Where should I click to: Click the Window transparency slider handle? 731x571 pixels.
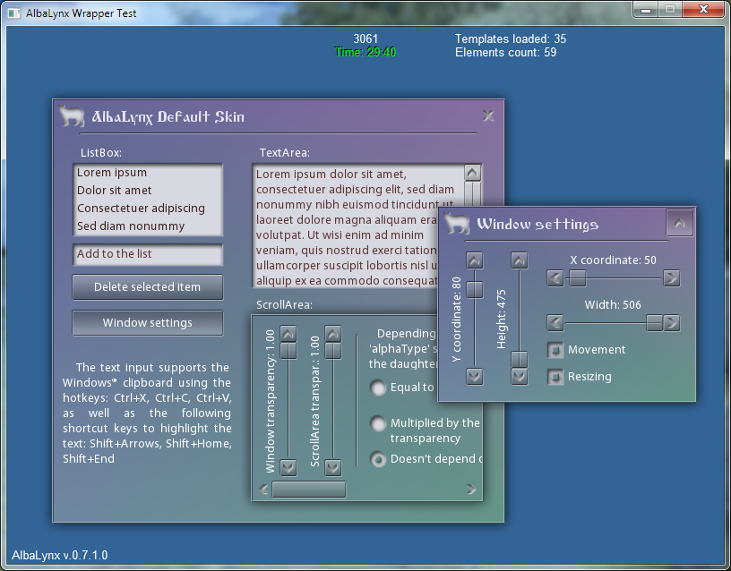[x=288, y=351]
